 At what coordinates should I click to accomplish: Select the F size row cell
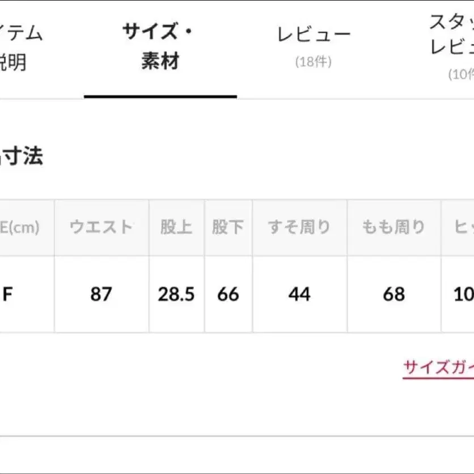click(x=9, y=294)
